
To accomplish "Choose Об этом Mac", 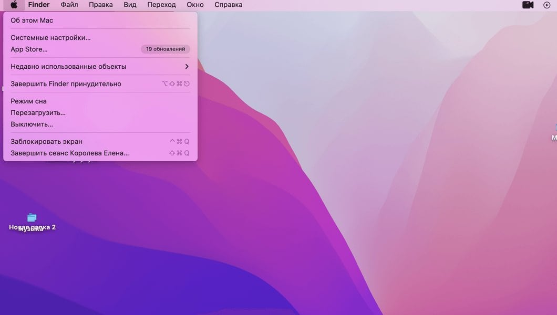I will 32,20.
